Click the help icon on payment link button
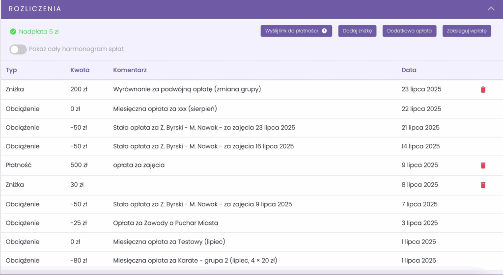This screenshot has height=275, width=503. (x=324, y=31)
